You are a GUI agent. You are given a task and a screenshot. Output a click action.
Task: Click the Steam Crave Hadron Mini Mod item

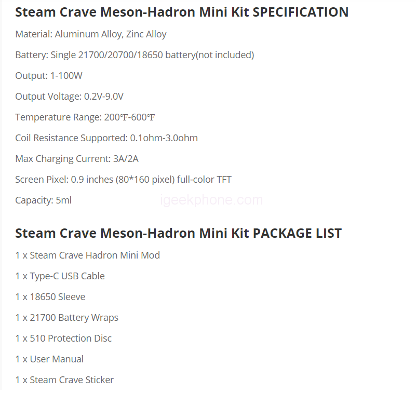[x=87, y=255]
